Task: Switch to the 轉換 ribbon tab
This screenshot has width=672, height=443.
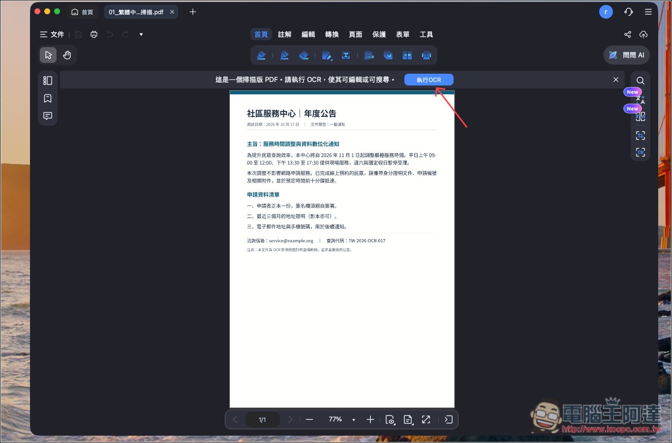Action: [332, 34]
